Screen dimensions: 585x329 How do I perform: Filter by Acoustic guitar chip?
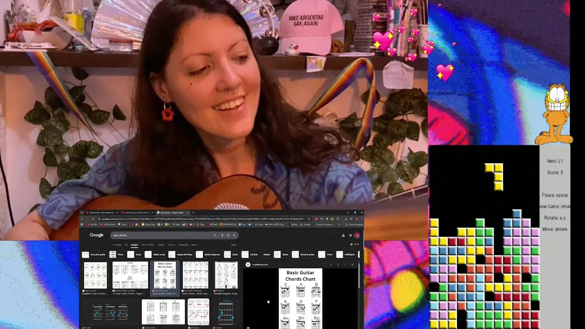[x=95, y=254]
